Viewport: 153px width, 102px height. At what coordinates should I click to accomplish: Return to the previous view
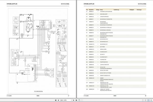coord(79,100)
